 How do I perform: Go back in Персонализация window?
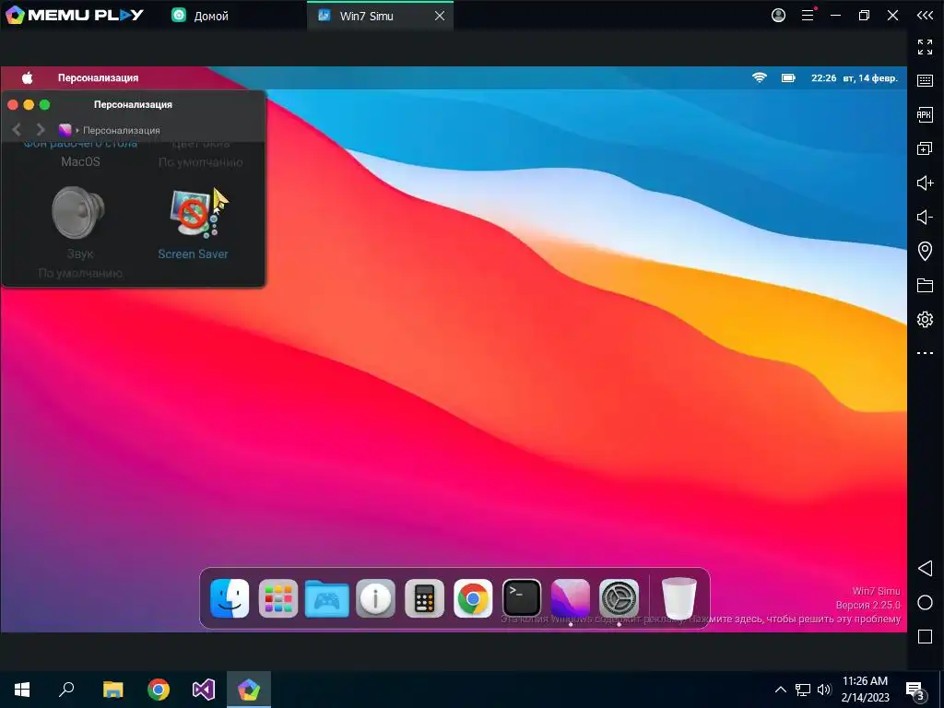coord(17,129)
